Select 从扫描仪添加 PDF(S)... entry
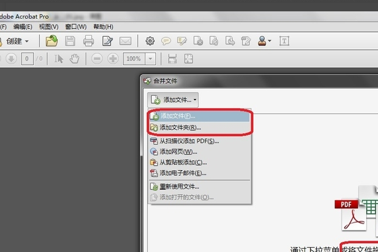The width and height of the screenshot is (378, 252). click(x=199, y=141)
